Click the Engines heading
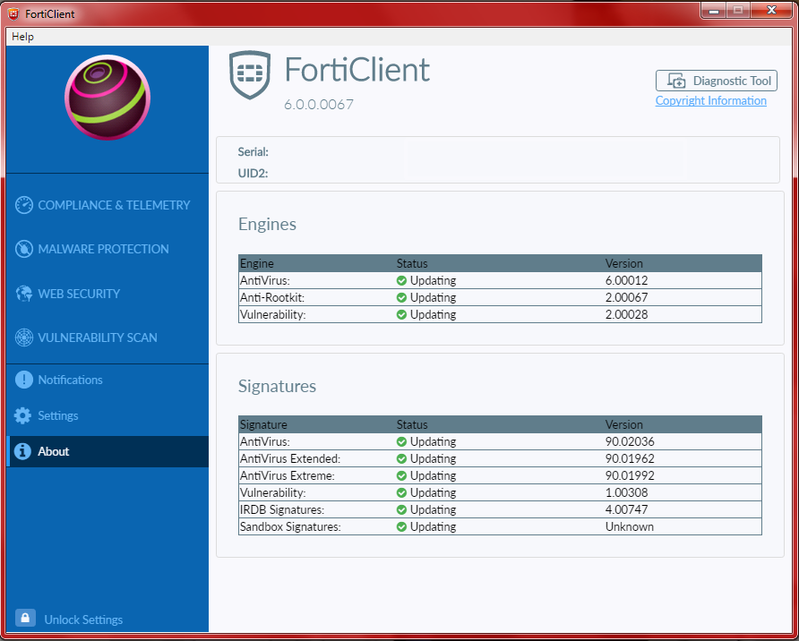The image size is (799, 641). tap(267, 224)
